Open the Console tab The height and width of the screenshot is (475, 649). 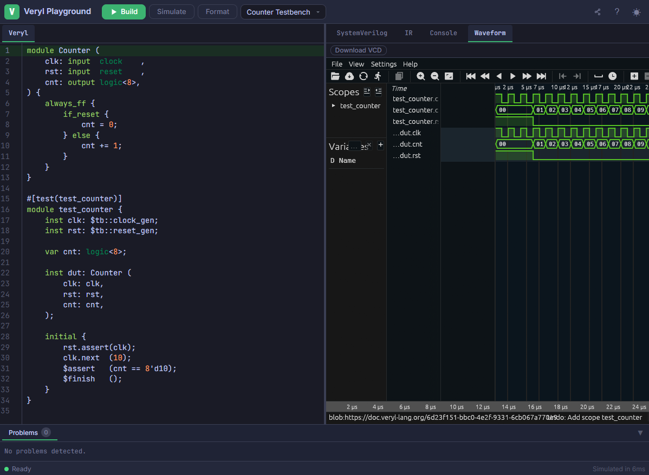click(443, 33)
